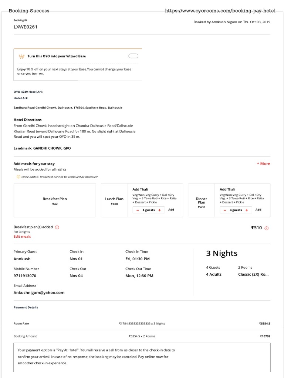The image size is (284, 378).
Task: Click info icon next to ₹510 total
Action: (267, 228)
